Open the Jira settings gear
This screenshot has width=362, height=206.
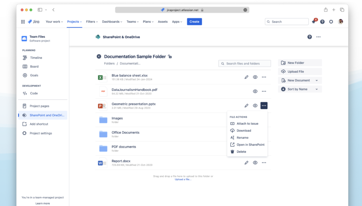point(331,22)
